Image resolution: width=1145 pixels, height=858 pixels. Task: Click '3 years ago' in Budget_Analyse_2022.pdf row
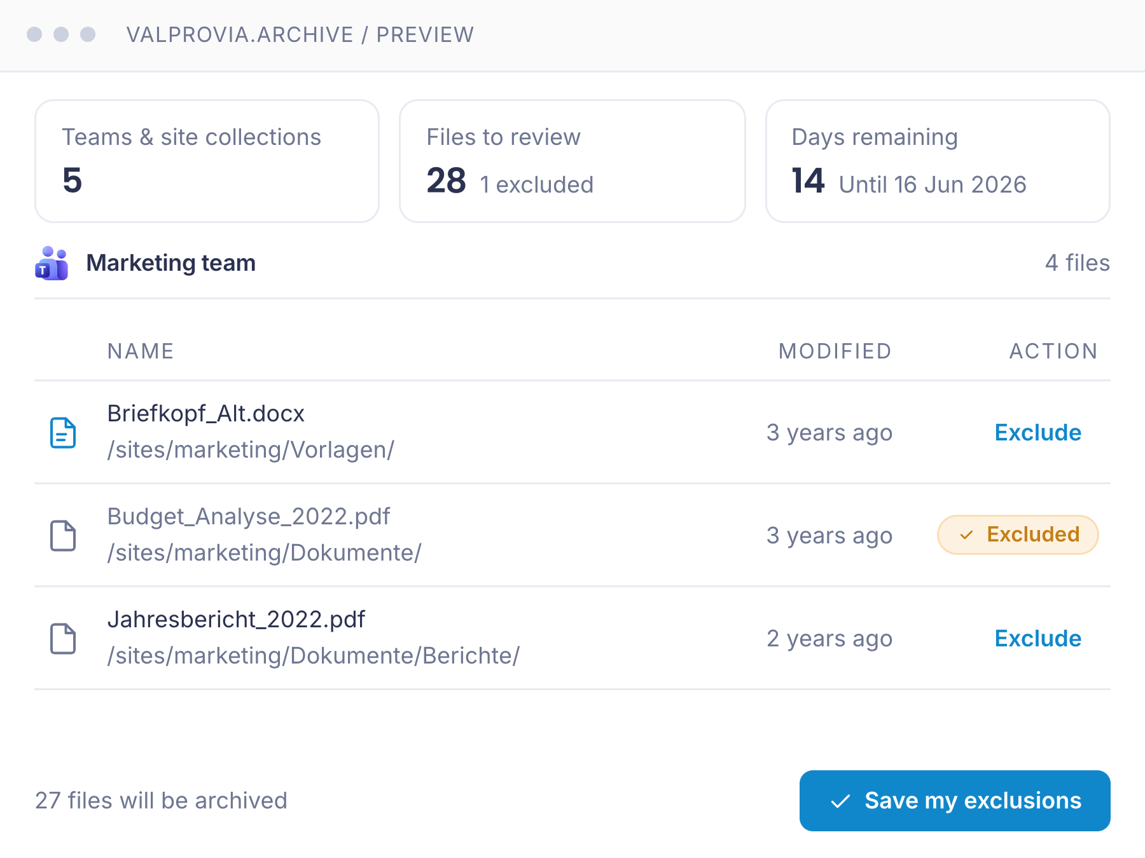pos(829,536)
